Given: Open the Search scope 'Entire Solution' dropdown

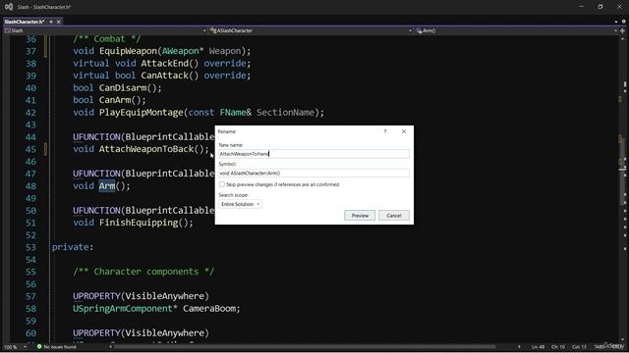Looking at the screenshot, I should click(x=240, y=204).
